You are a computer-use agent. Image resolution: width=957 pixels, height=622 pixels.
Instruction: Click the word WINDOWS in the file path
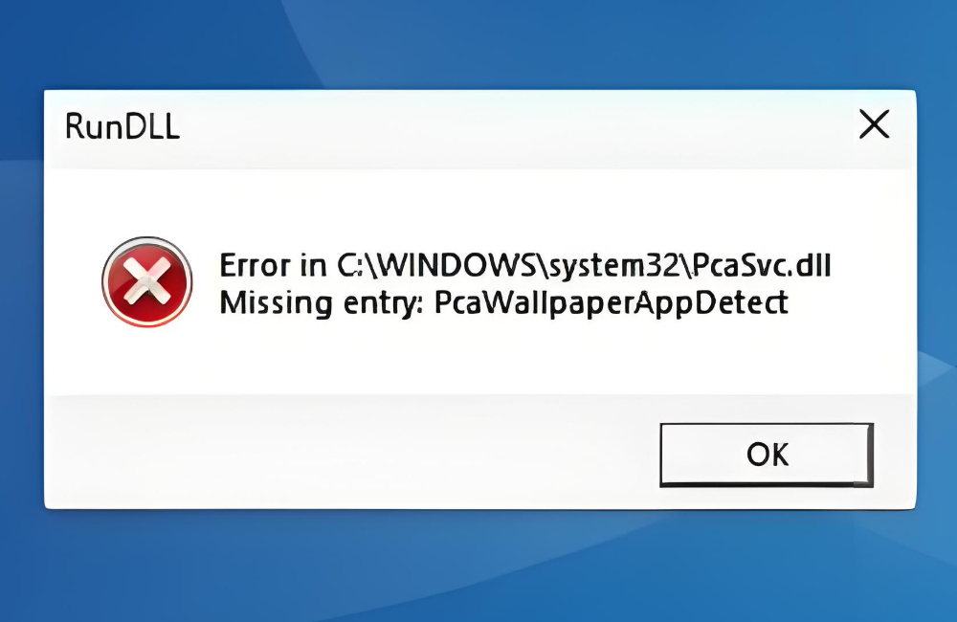coord(457,265)
